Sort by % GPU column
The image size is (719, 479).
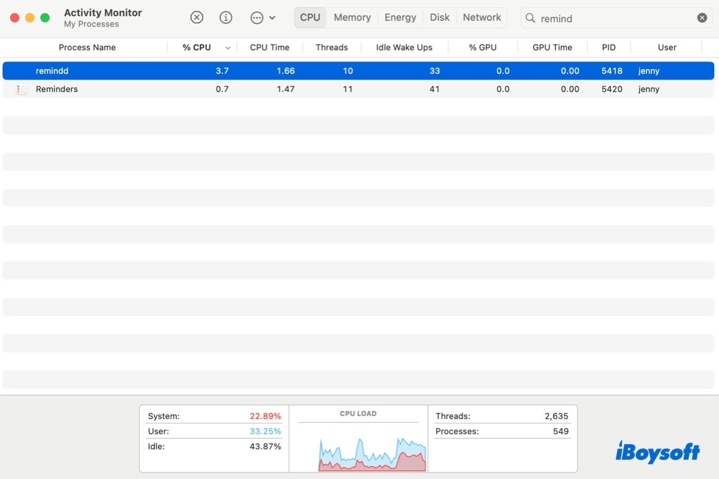pyautogui.click(x=483, y=47)
